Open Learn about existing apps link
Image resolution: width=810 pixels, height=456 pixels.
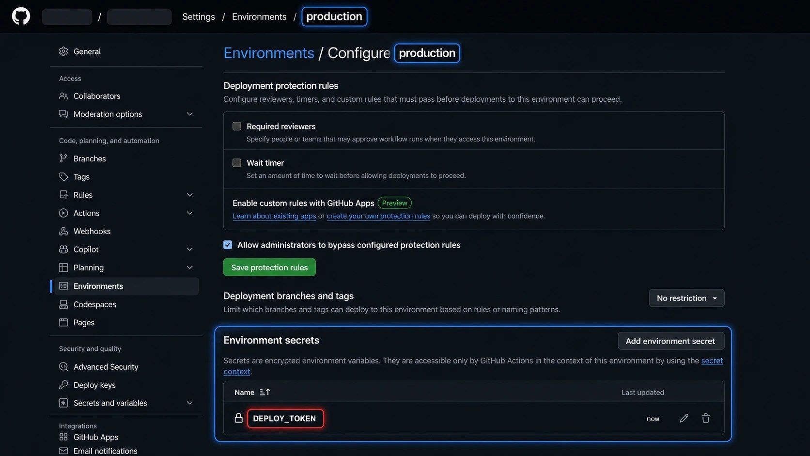(x=274, y=216)
